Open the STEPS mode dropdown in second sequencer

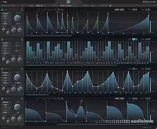[x=7, y=43]
